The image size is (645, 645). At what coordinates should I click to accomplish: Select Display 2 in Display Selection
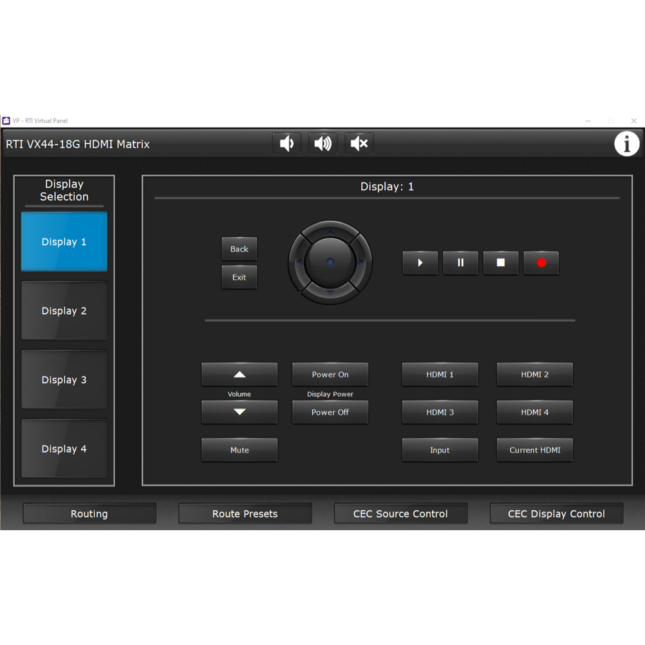(x=64, y=311)
